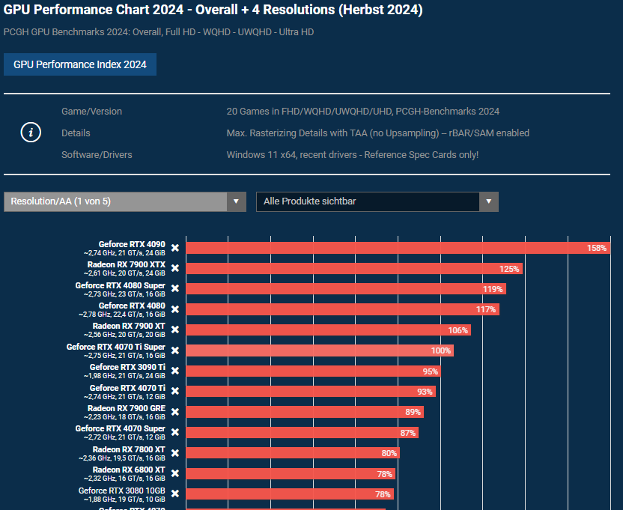The height and width of the screenshot is (510, 623).
Task: Click the 117% value on RTX 4080 bar
Action: [x=486, y=309]
